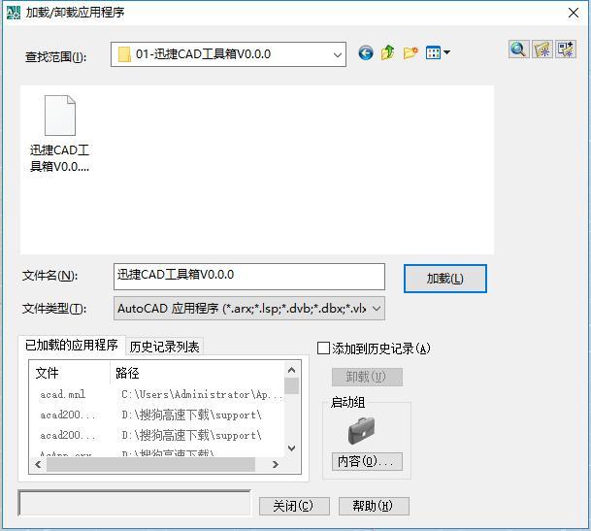The image size is (591, 531).
Task: Click the 关闭(C) button
Action: click(x=294, y=506)
